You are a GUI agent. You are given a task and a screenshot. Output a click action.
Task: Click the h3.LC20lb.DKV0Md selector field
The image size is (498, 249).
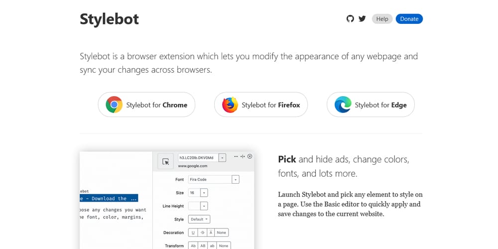(x=199, y=157)
